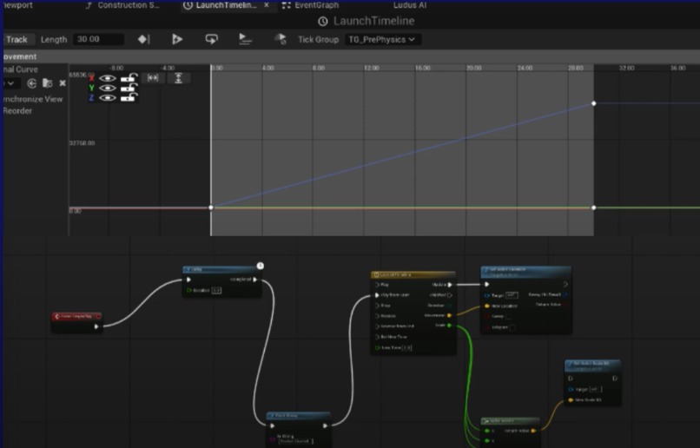Click the browse-to-asset folder icon for External Curve
The width and height of the screenshot is (700, 448).
pos(47,83)
